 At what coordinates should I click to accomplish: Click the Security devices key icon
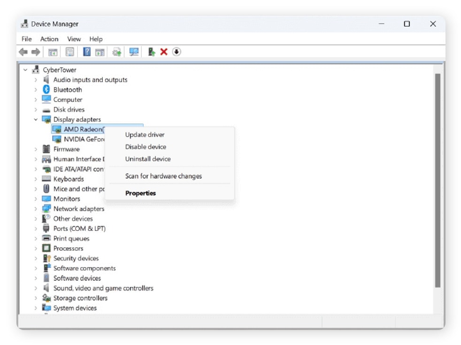[47, 258]
